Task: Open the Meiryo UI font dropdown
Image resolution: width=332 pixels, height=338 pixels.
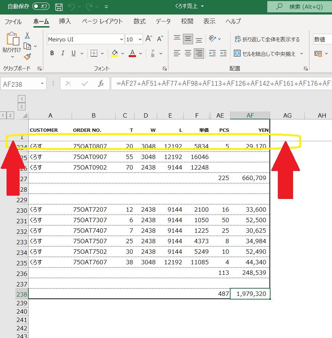Action: [121, 39]
